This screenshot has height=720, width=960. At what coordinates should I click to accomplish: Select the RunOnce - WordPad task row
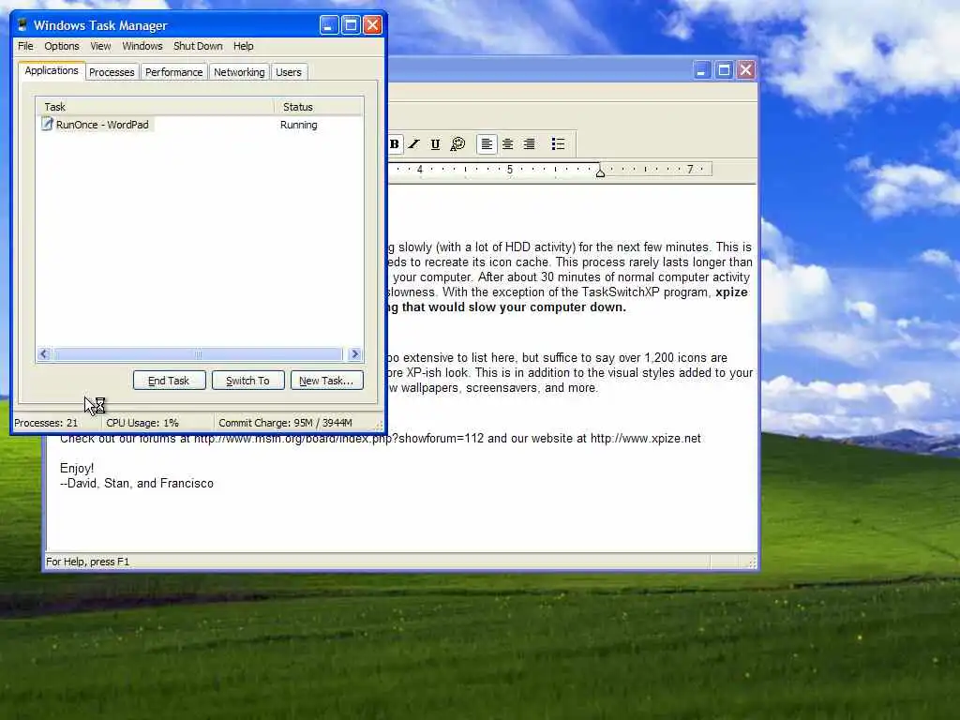pos(200,125)
